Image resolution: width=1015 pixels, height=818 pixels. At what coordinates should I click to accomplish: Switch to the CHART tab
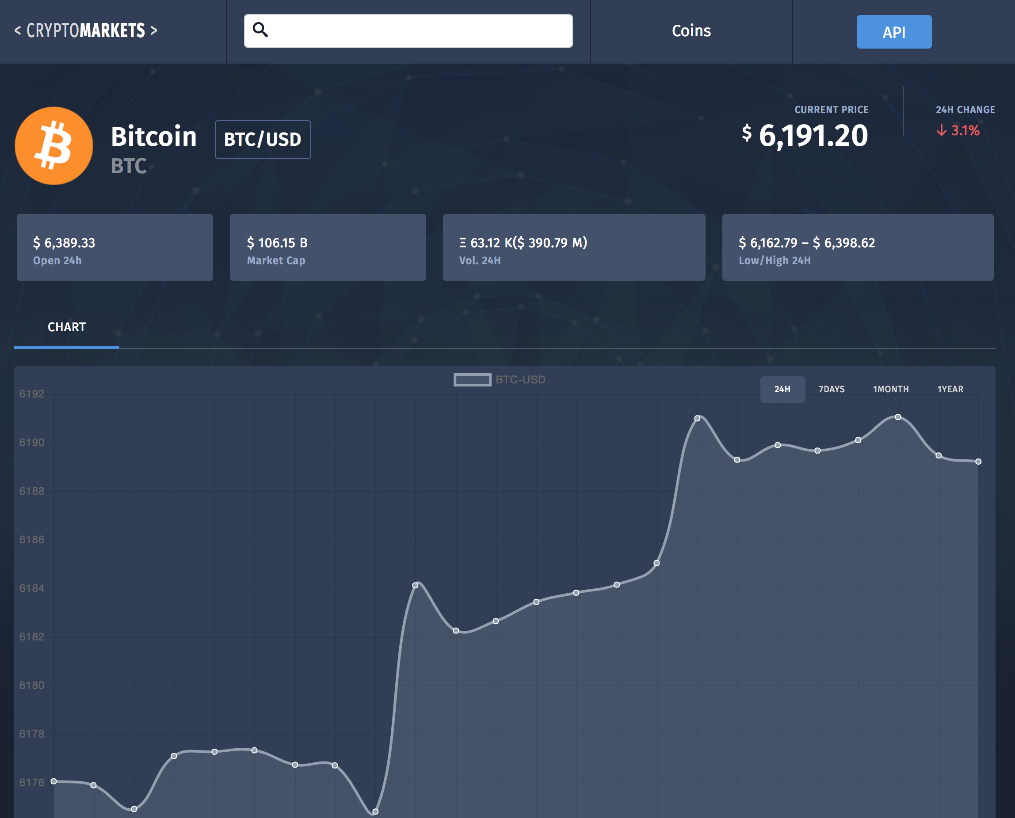[66, 327]
